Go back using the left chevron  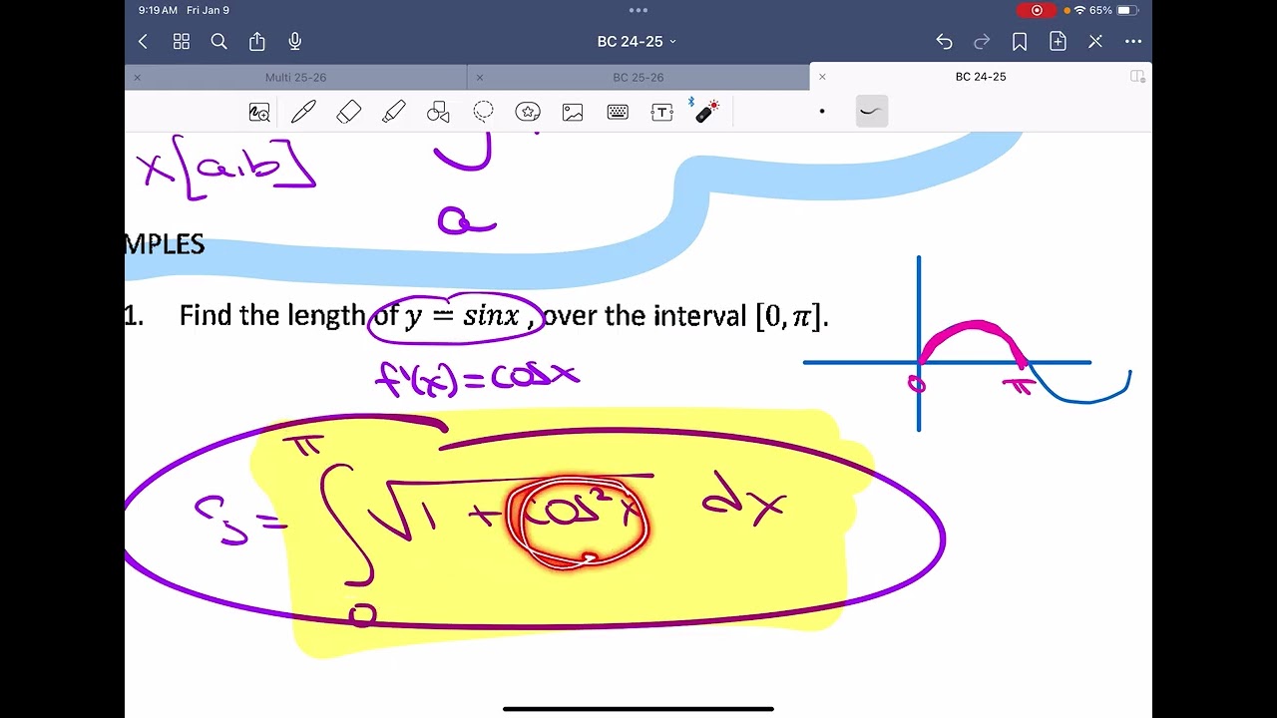[143, 41]
